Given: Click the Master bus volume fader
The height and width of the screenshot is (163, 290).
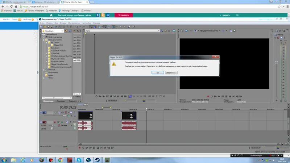Looking at the screenshot, I should (276, 62).
